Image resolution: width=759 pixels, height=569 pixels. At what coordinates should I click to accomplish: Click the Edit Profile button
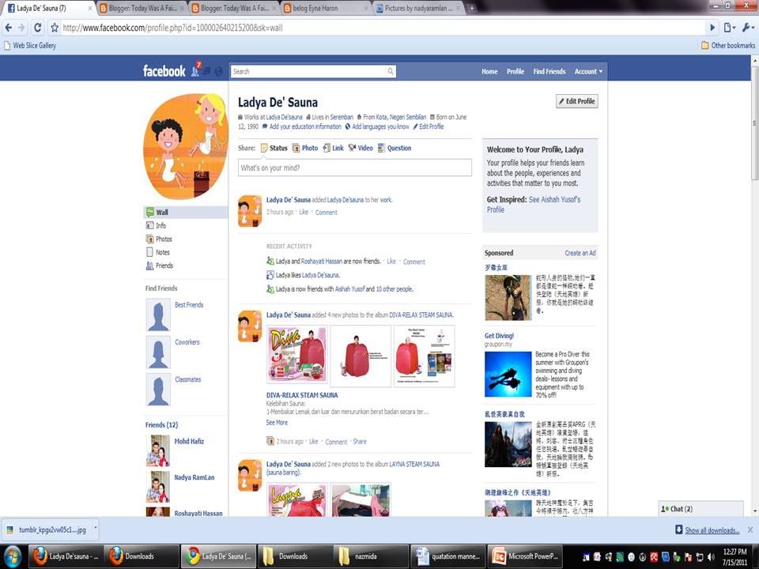[x=576, y=101]
